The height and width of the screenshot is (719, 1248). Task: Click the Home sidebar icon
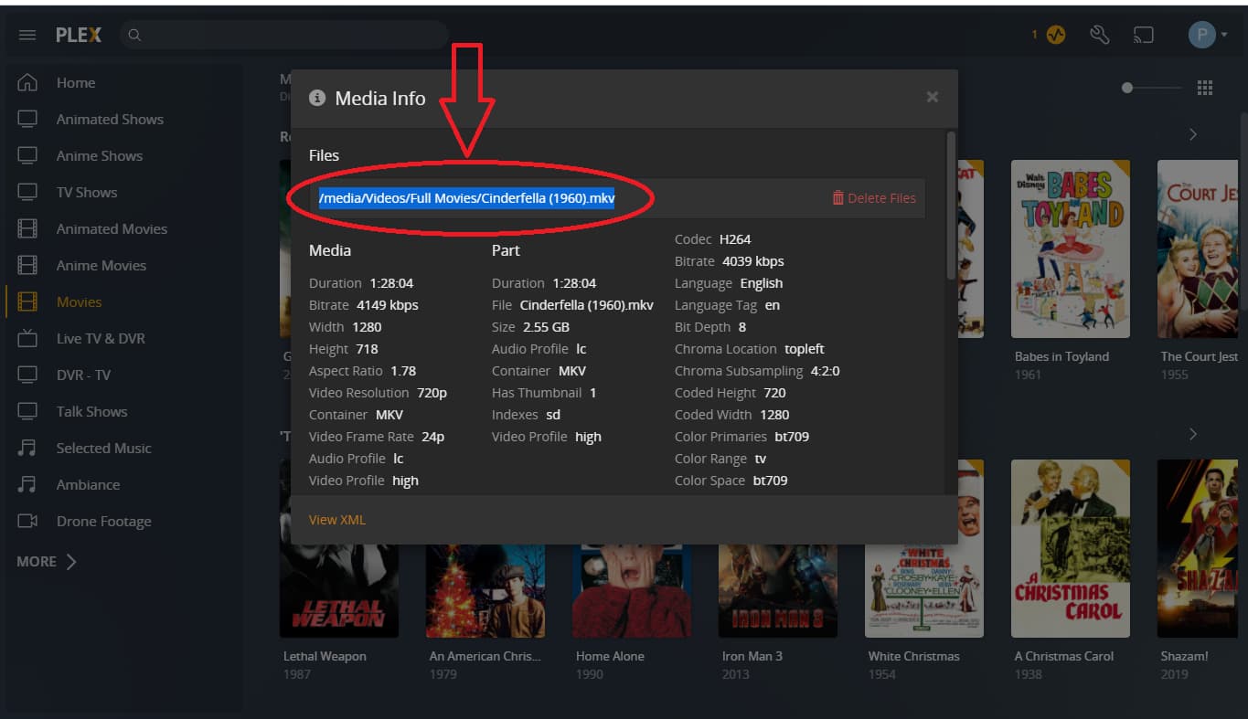(x=27, y=82)
